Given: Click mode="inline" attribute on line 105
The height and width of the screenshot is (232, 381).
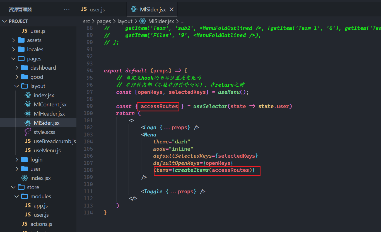Looking at the screenshot, I should pyautogui.click(x=173, y=149).
